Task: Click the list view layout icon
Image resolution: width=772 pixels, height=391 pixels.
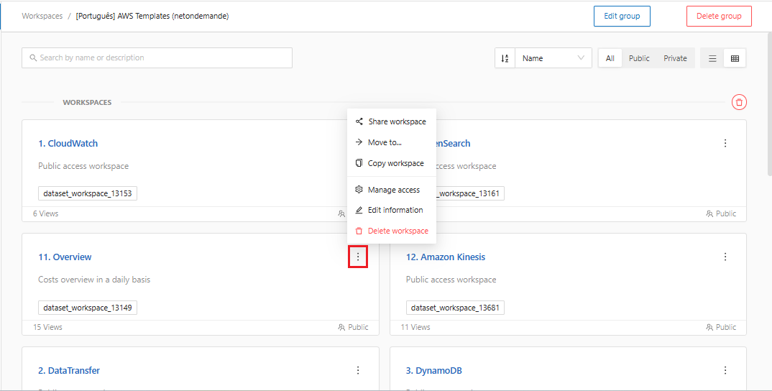Action: point(712,59)
